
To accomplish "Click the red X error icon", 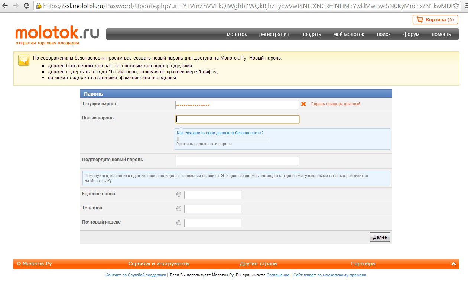I will point(303,104).
